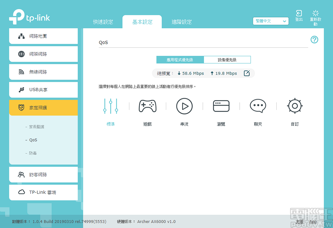The image size is (333, 228).
Task: Keep 應用程式優先級 mode selected
Action: coord(180,59)
